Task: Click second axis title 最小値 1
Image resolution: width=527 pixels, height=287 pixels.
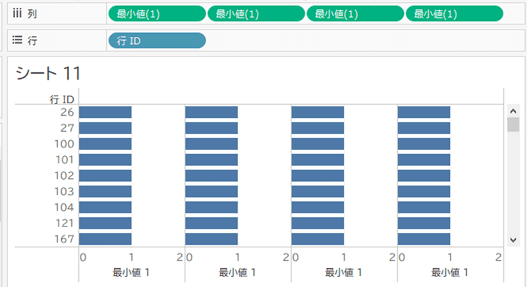Action: (237, 273)
